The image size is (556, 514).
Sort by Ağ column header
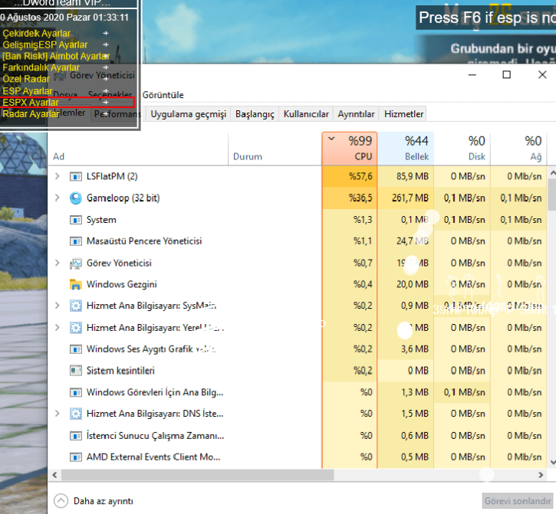point(518,149)
